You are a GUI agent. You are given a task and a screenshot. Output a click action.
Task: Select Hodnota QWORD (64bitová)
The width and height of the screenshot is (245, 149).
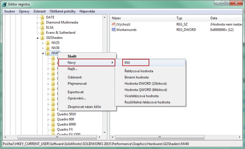click(x=150, y=90)
